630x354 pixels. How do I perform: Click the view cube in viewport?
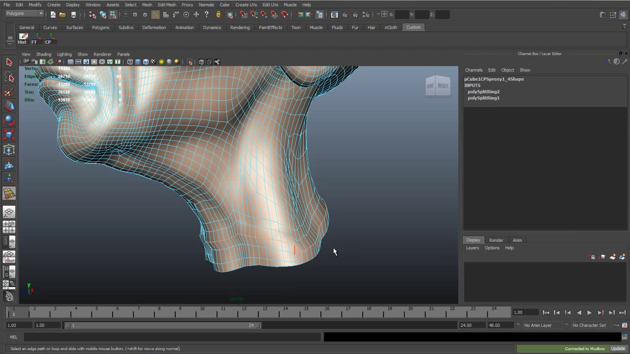[x=437, y=86]
